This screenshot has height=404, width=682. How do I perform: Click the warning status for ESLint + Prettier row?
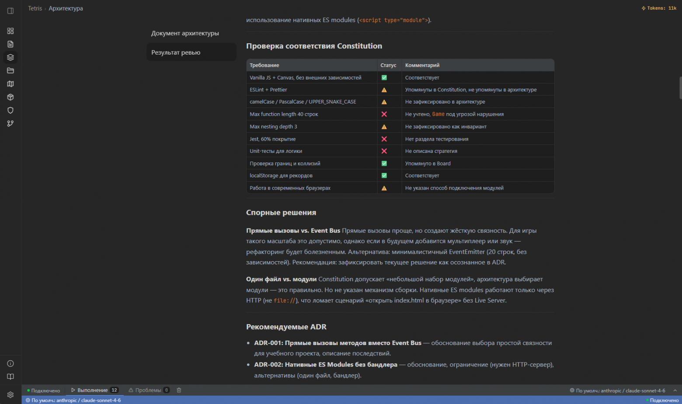(384, 90)
